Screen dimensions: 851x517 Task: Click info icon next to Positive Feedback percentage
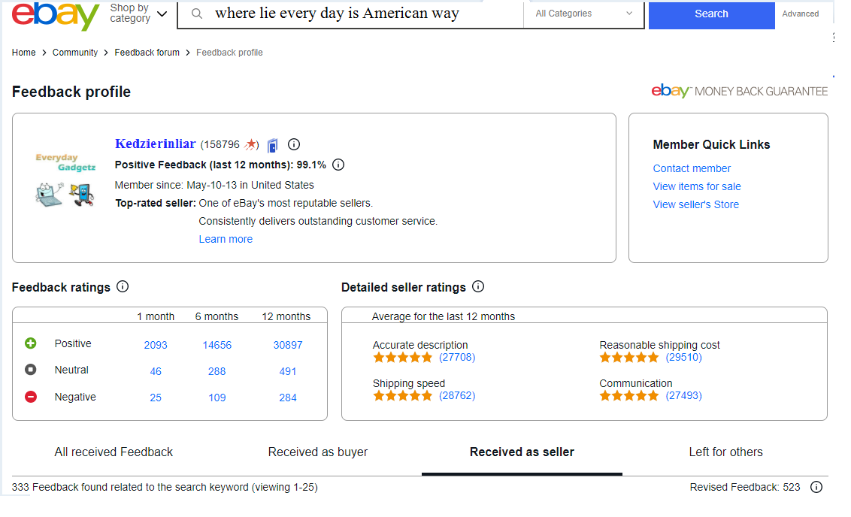[338, 165]
